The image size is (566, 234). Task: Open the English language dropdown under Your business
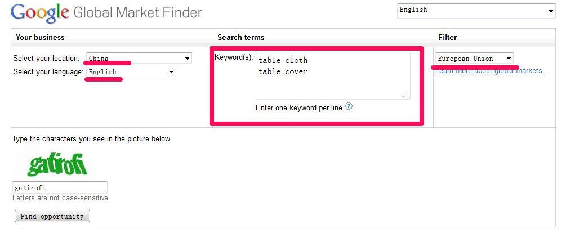(x=131, y=72)
